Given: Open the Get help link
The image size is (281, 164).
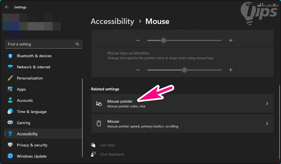Looking at the screenshot, I should pyautogui.click(x=107, y=145).
